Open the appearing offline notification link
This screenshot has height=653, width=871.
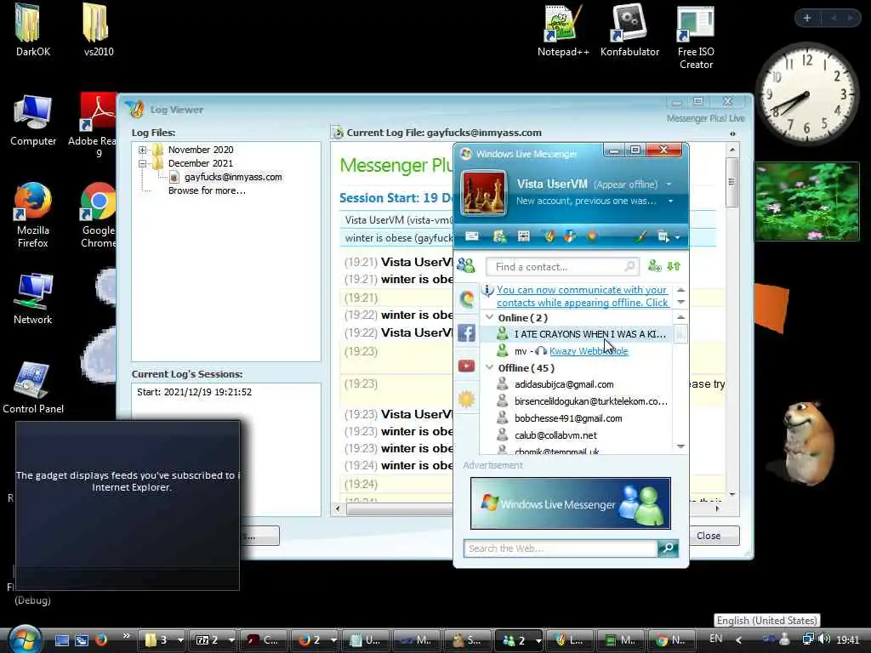pyautogui.click(x=582, y=296)
